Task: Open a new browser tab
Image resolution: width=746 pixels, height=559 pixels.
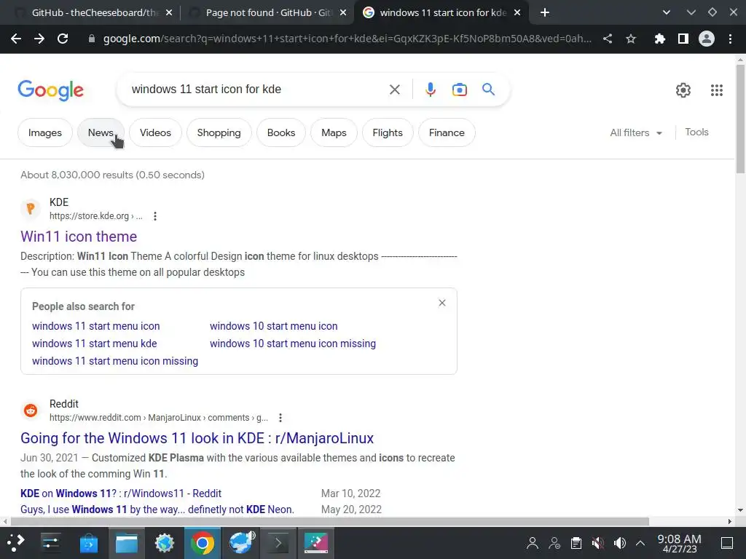Action: [x=545, y=12]
